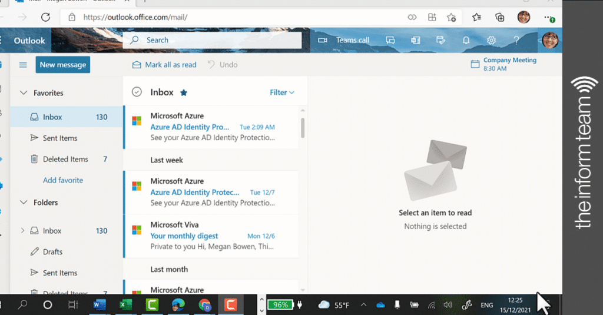Open browser Settings and more menu
Viewport: 603px width, 315px height.
(549, 18)
